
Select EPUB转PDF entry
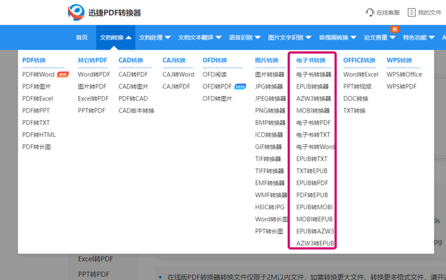click(312, 183)
